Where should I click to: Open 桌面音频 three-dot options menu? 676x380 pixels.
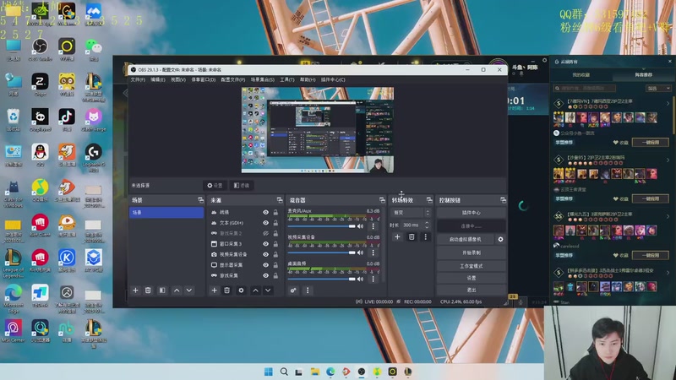pos(371,277)
